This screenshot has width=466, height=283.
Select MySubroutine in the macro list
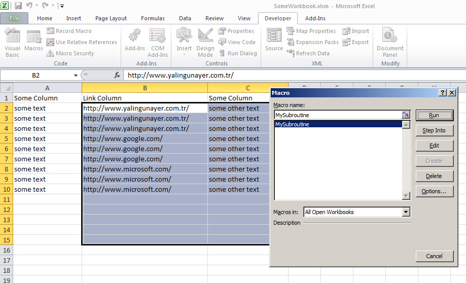coord(338,124)
